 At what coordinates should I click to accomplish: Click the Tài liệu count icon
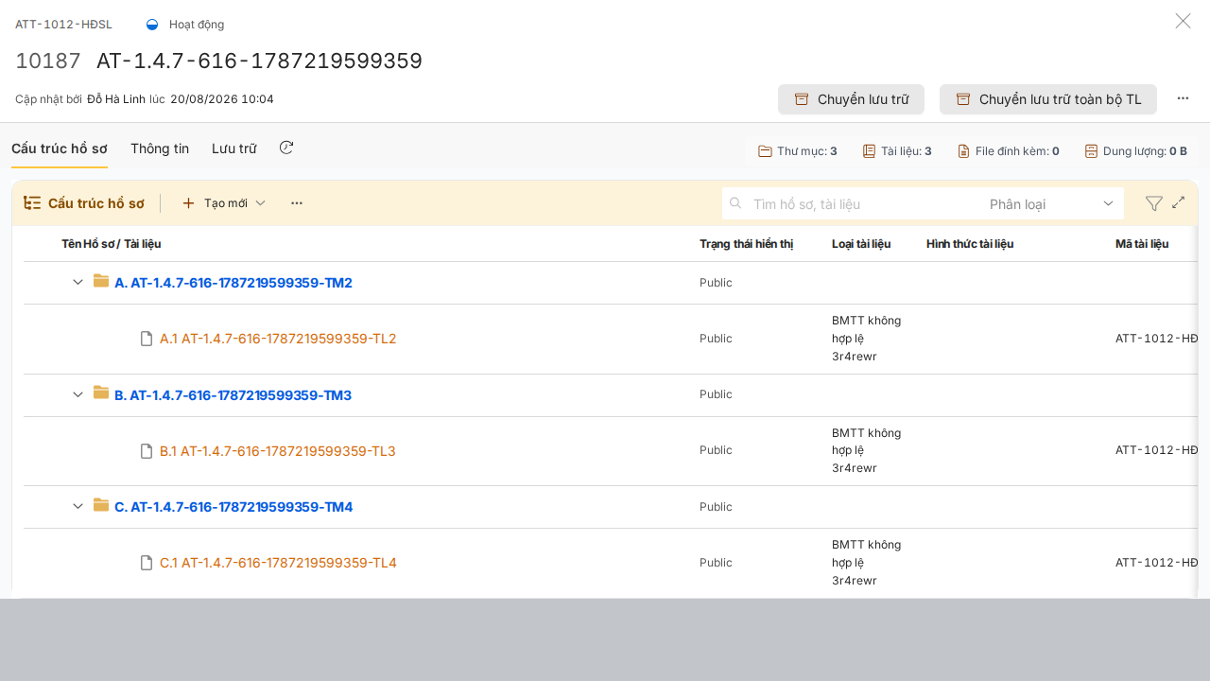click(869, 151)
